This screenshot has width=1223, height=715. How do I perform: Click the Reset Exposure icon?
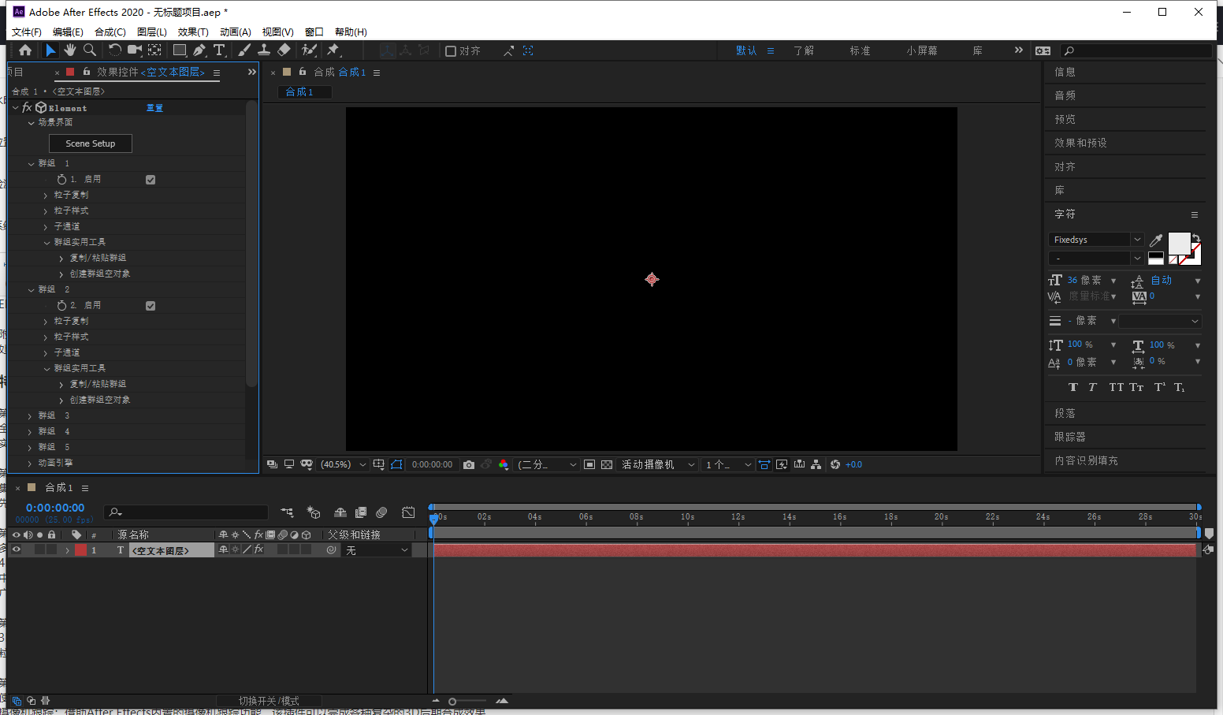tap(835, 465)
